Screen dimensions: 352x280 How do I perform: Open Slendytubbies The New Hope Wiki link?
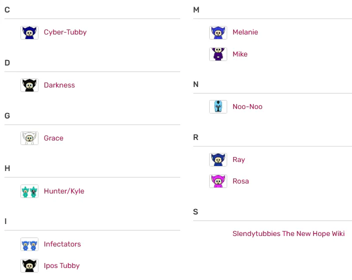click(288, 234)
